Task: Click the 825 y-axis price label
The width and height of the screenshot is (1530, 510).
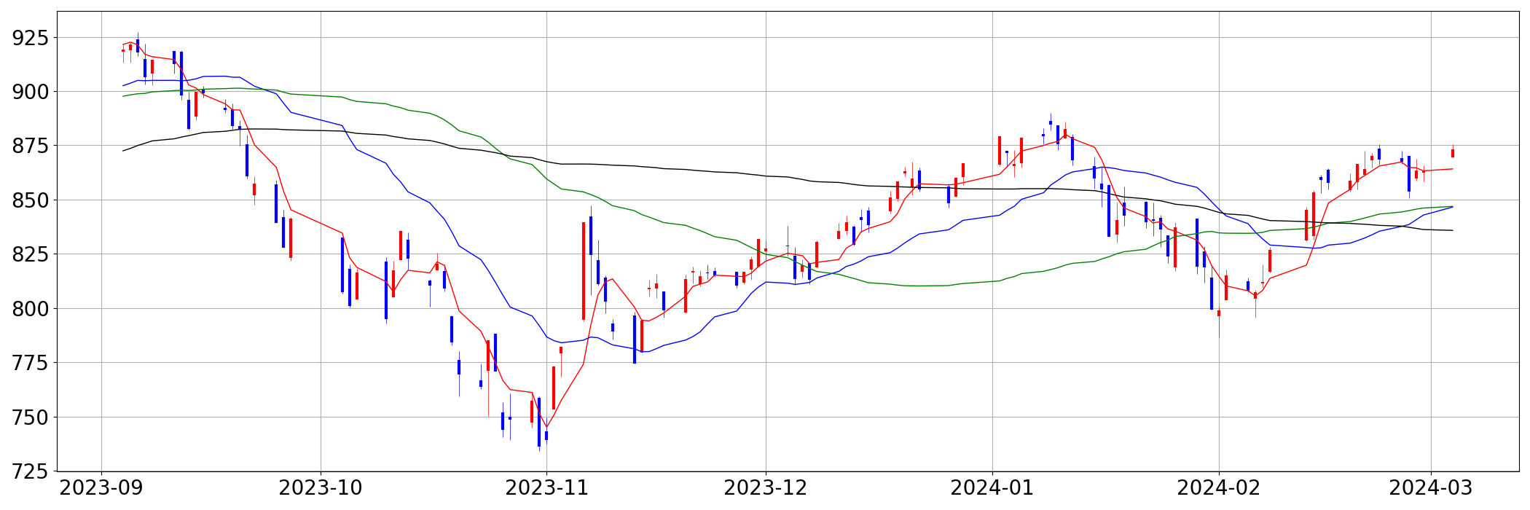Action: [x=31, y=254]
